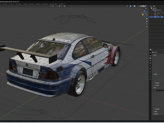This screenshot has height=123, width=164.
Task: Click the zoom magnifier viewport button
Action: (147, 19)
